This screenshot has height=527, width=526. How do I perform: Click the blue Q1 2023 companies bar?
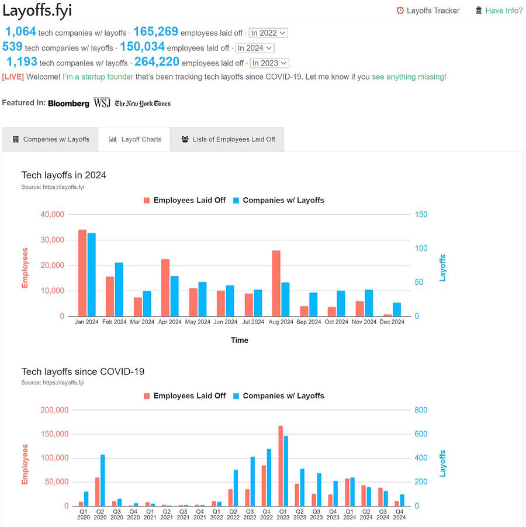(x=286, y=471)
